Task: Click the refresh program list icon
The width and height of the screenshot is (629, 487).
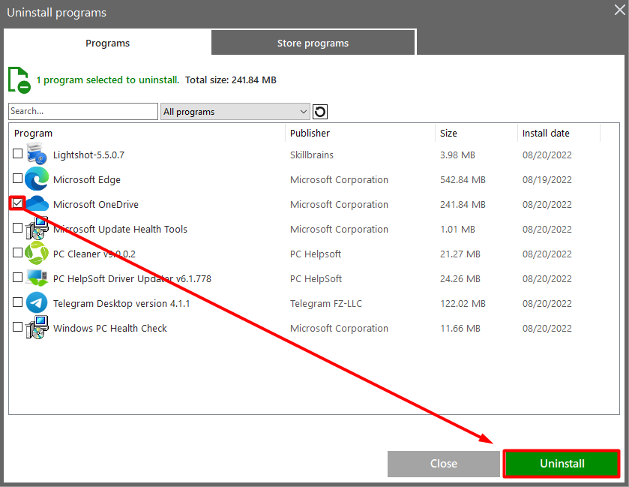Action: [x=319, y=111]
